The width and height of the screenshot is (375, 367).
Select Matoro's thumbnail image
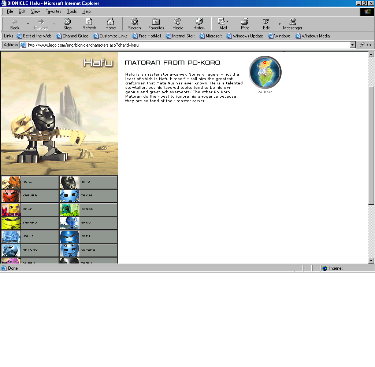[x=11, y=251]
